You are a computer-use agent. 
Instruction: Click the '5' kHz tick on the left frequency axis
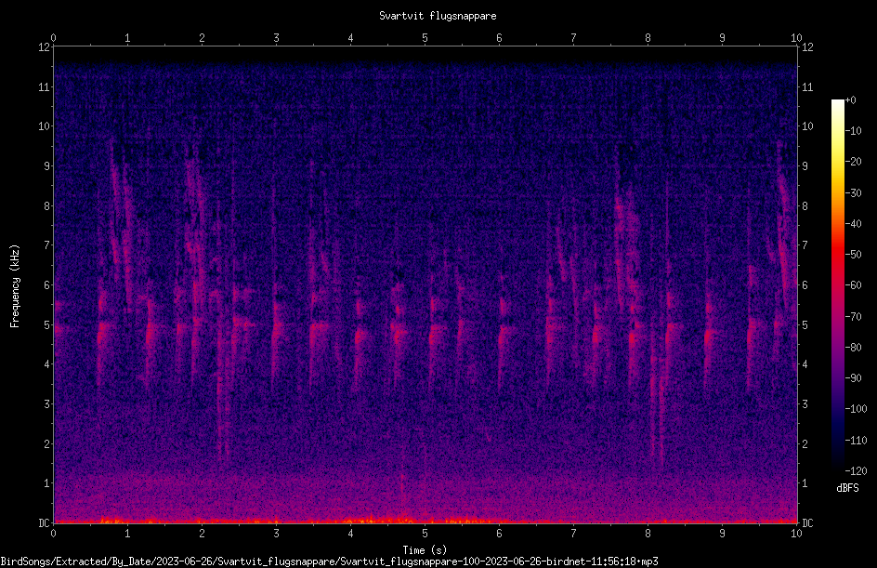point(47,325)
